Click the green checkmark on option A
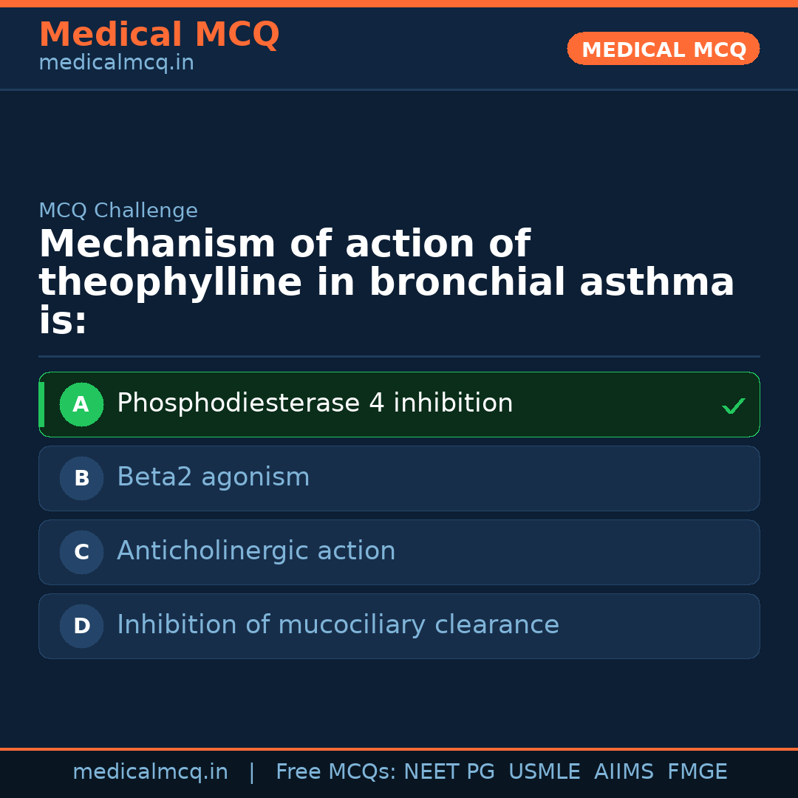The height and width of the screenshot is (798, 798). point(733,406)
